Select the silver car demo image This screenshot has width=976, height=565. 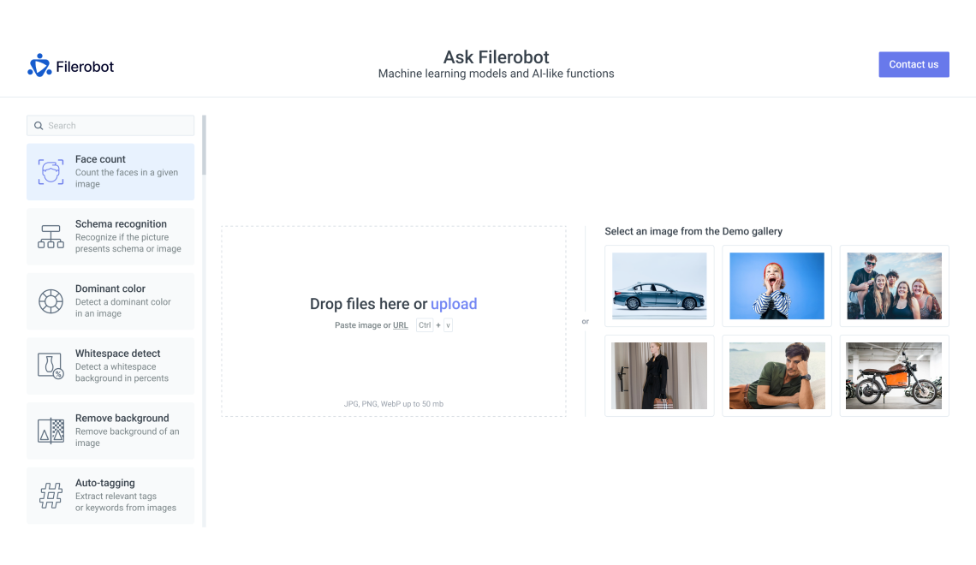pos(659,286)
